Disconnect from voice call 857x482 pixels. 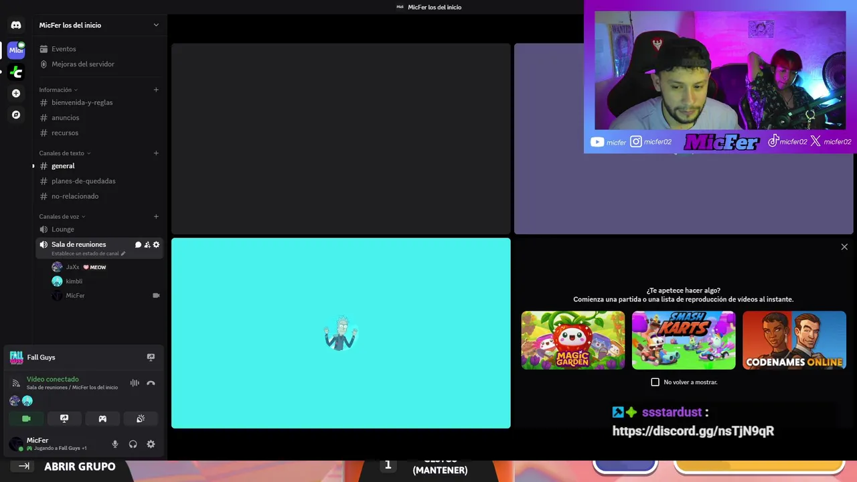[151, 383]
